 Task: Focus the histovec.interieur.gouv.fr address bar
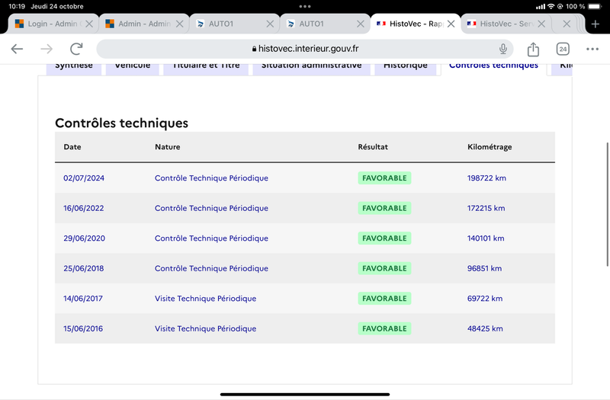pos(305,49)
